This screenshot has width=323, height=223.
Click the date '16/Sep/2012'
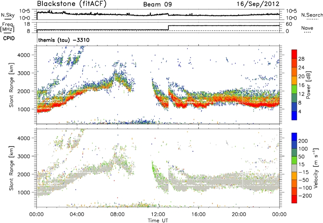258,4
